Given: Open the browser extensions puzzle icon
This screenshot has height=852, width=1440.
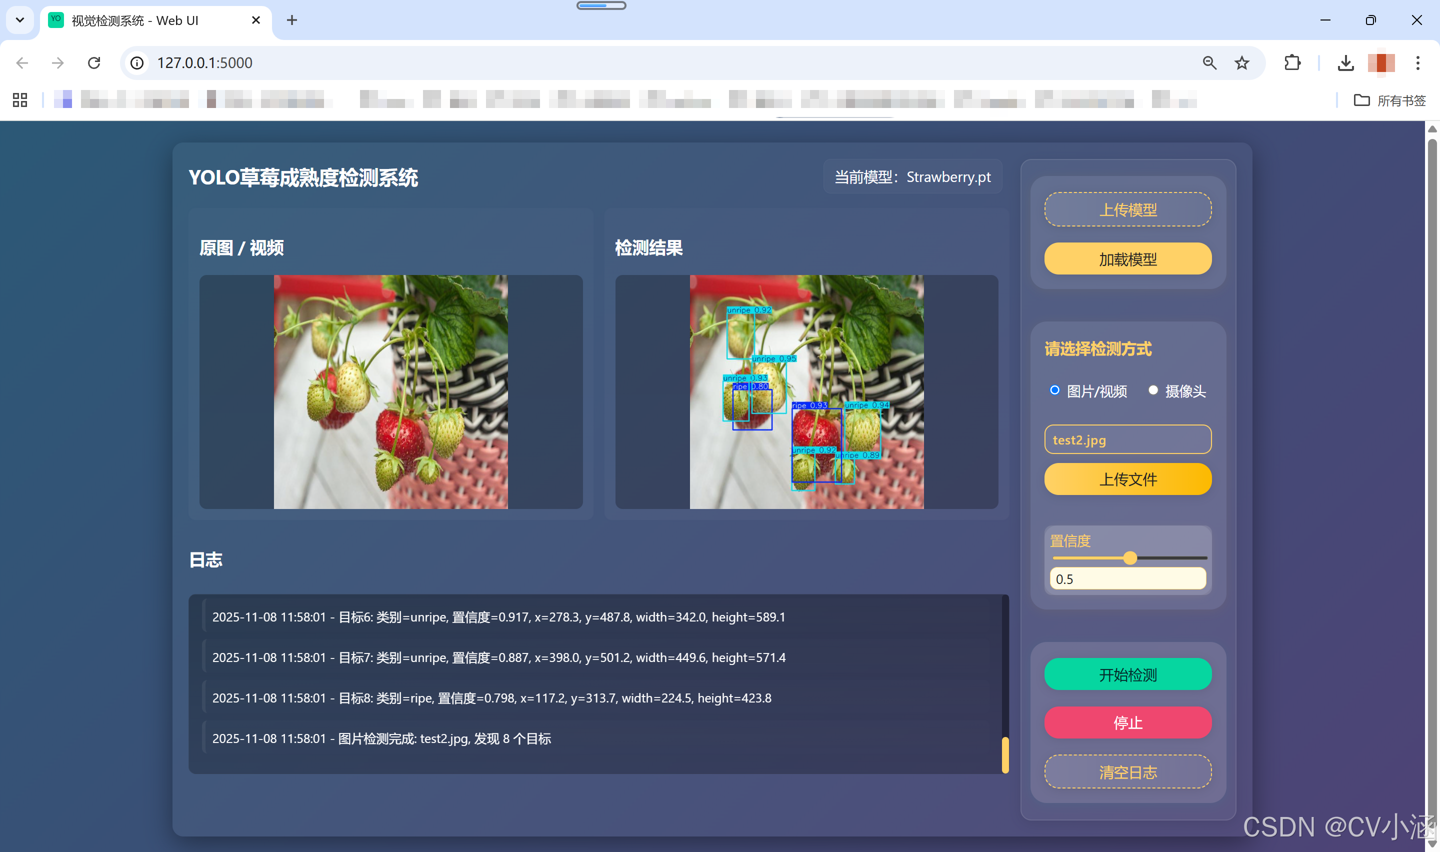Looking at the screenshot, I should (x=1292, y=62).
